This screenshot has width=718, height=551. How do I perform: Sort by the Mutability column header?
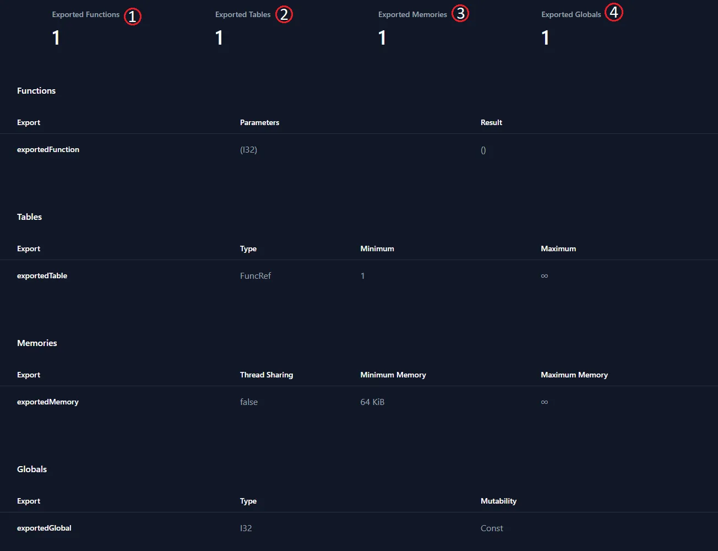click(x=499, y=501)
